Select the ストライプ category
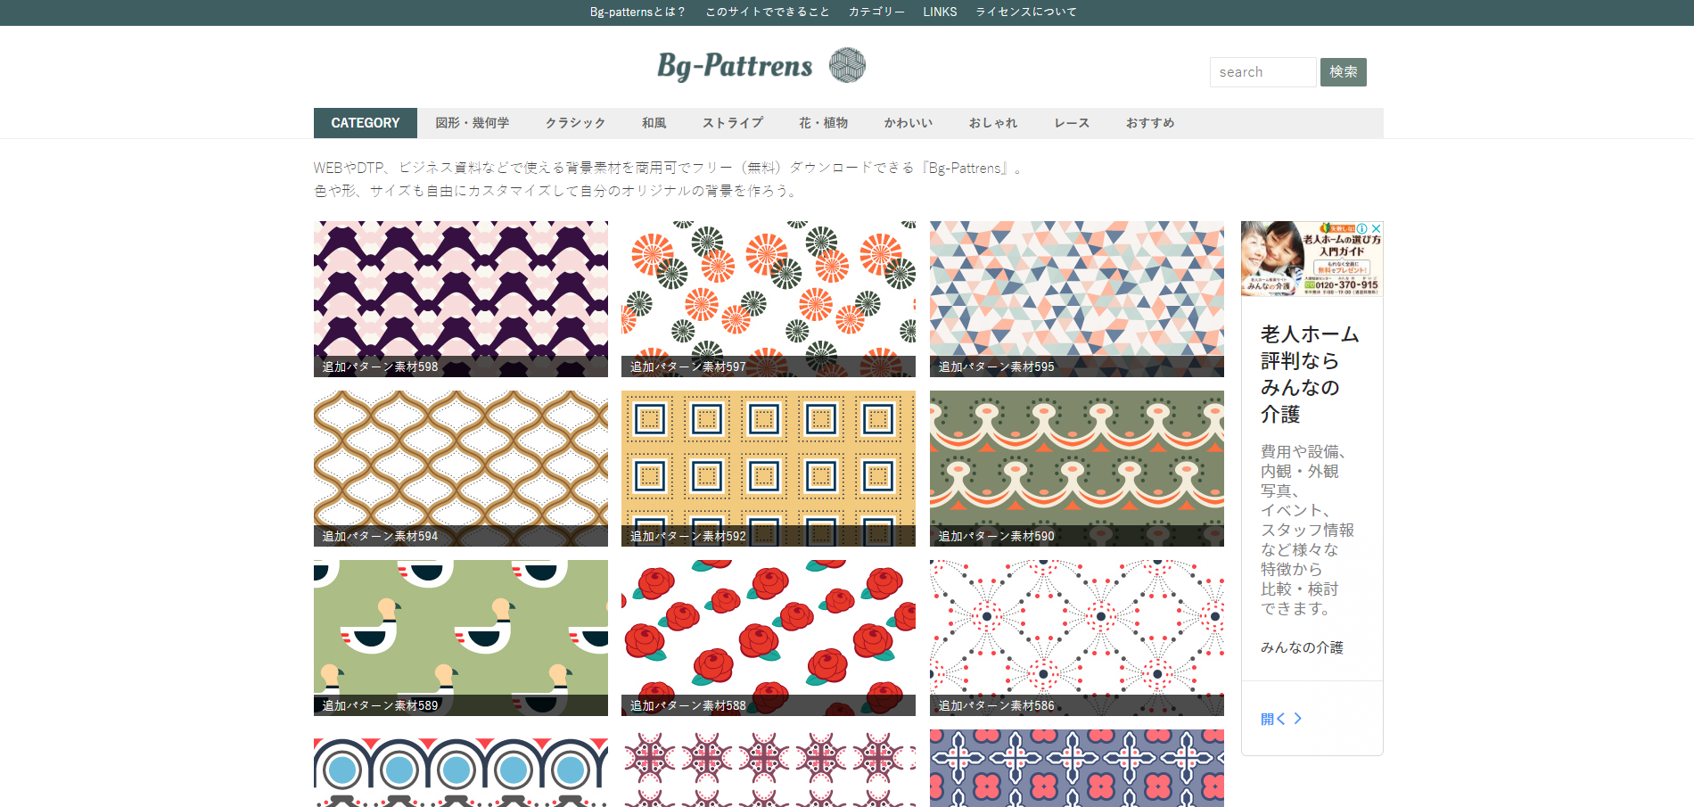The width and height of the screenshot is (1694, 807). point(732,123)
